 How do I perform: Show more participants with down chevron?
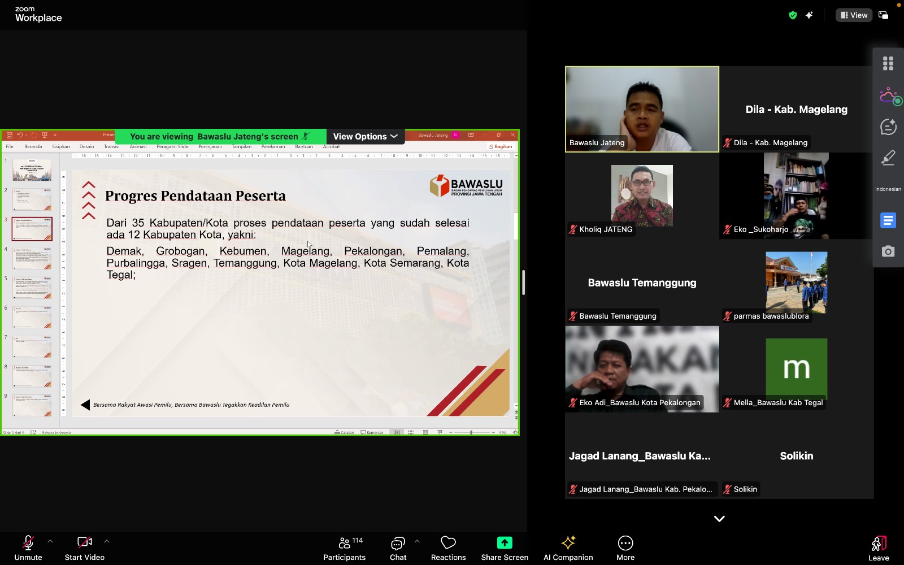tap(719, 519)
